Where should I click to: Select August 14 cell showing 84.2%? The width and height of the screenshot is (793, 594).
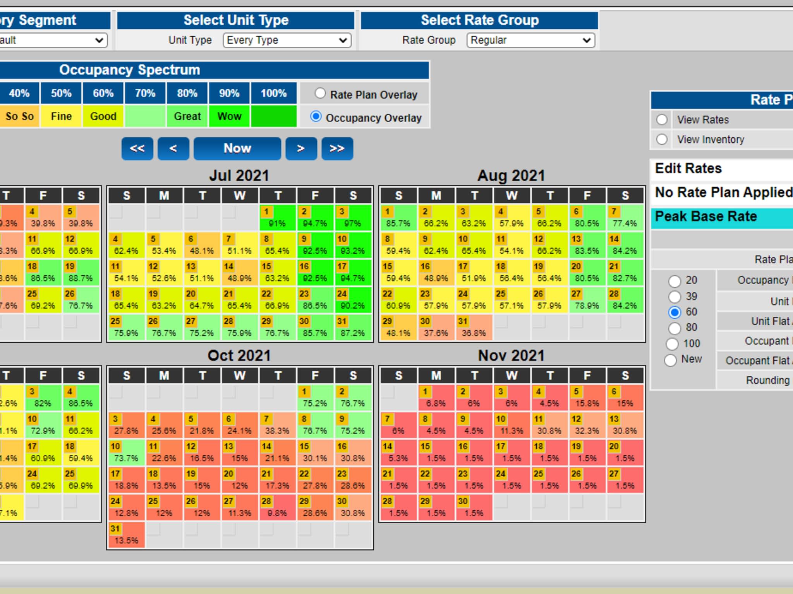point(625,246)
